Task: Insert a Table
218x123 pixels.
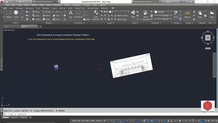Action: point(87,19)
